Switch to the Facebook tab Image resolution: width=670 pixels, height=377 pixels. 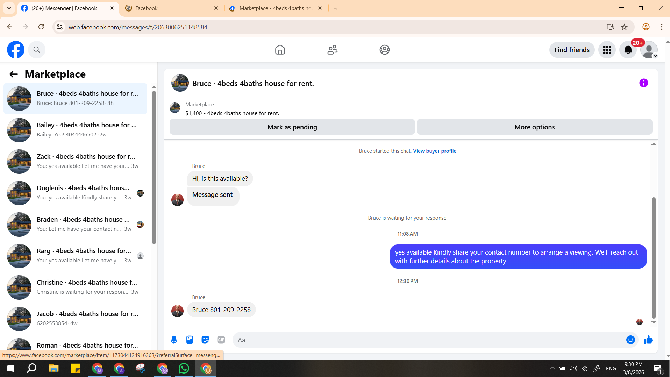171,8
